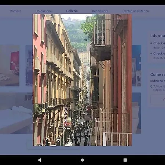Viewport: 165px width, 165px height.
Task: Tap the Android home button
Action: tap(82, 160)
